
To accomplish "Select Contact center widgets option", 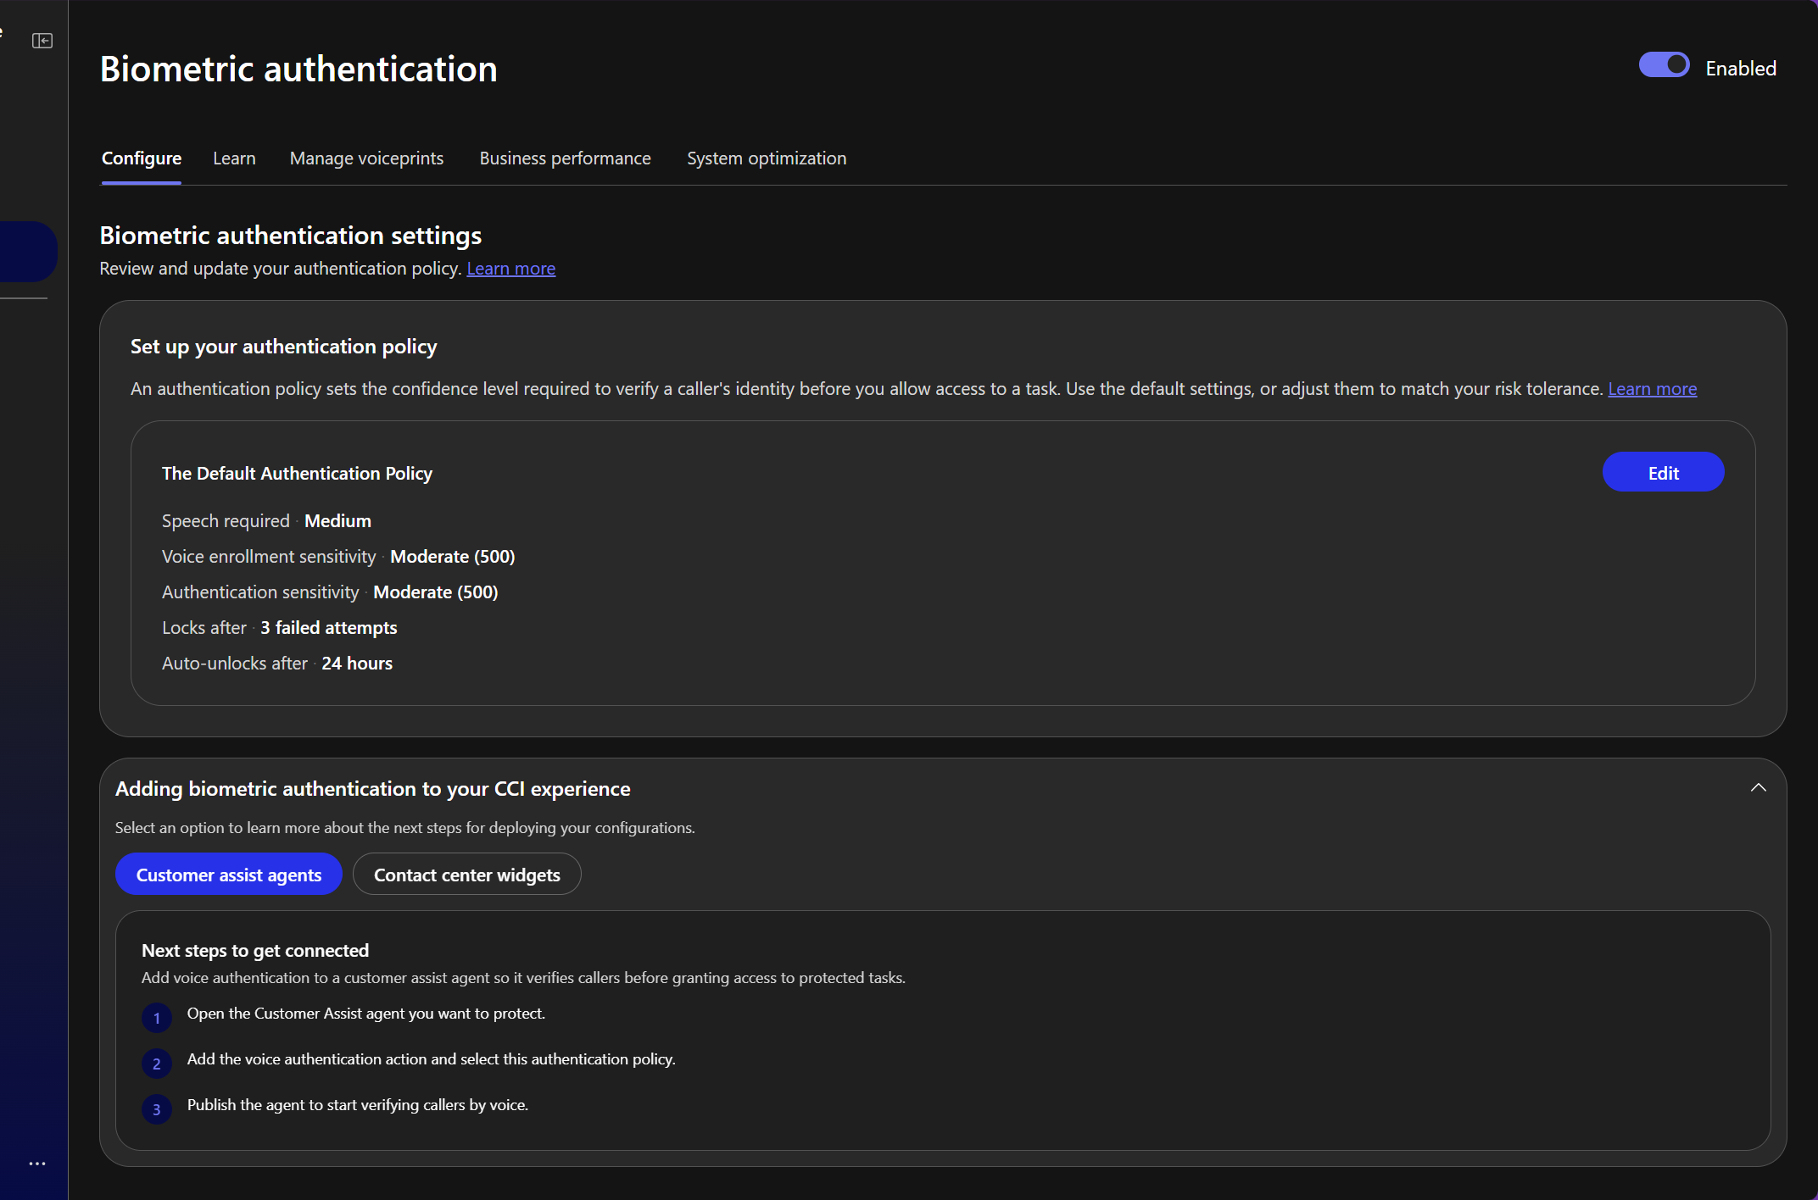I will [467, 875].
